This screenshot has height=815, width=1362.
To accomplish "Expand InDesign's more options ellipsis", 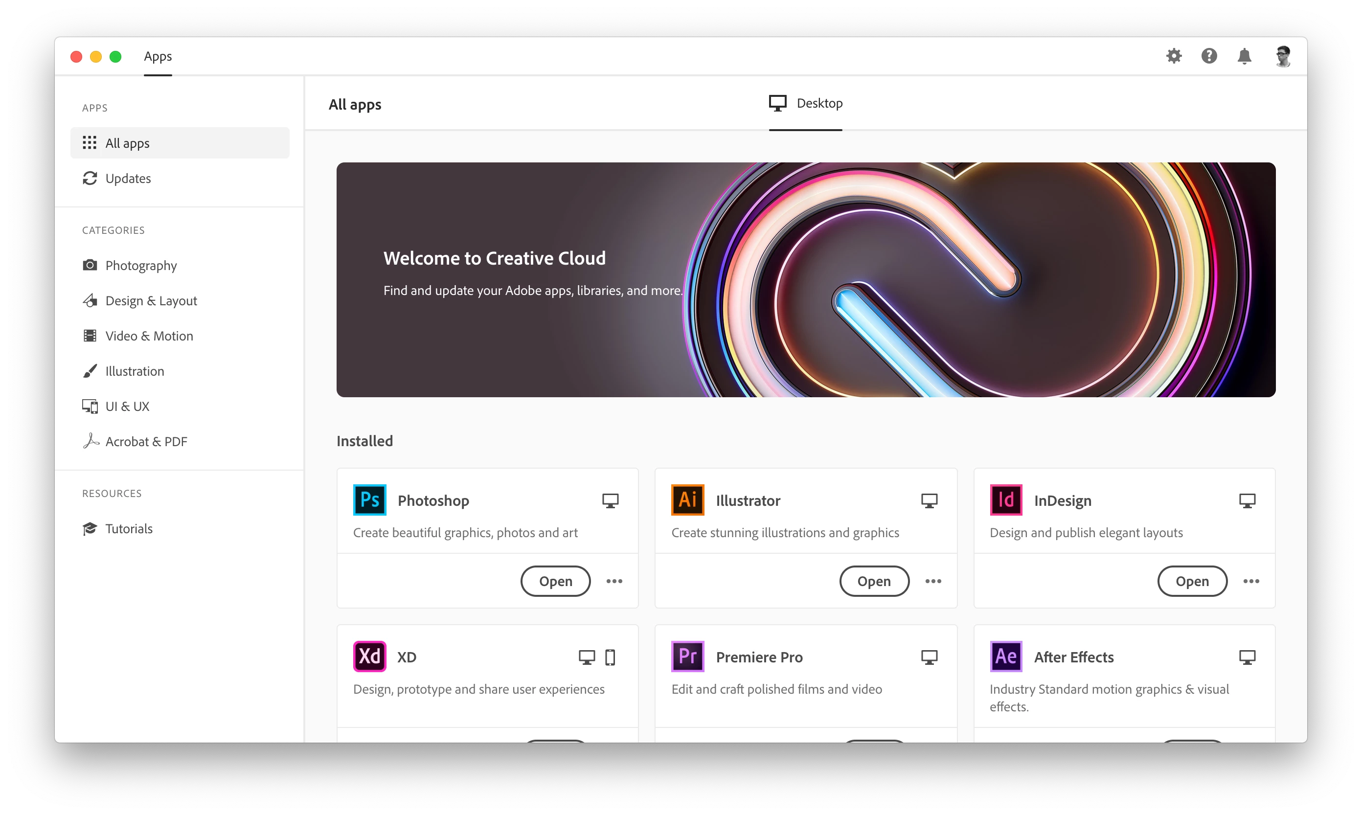I will click(1251, 581).
